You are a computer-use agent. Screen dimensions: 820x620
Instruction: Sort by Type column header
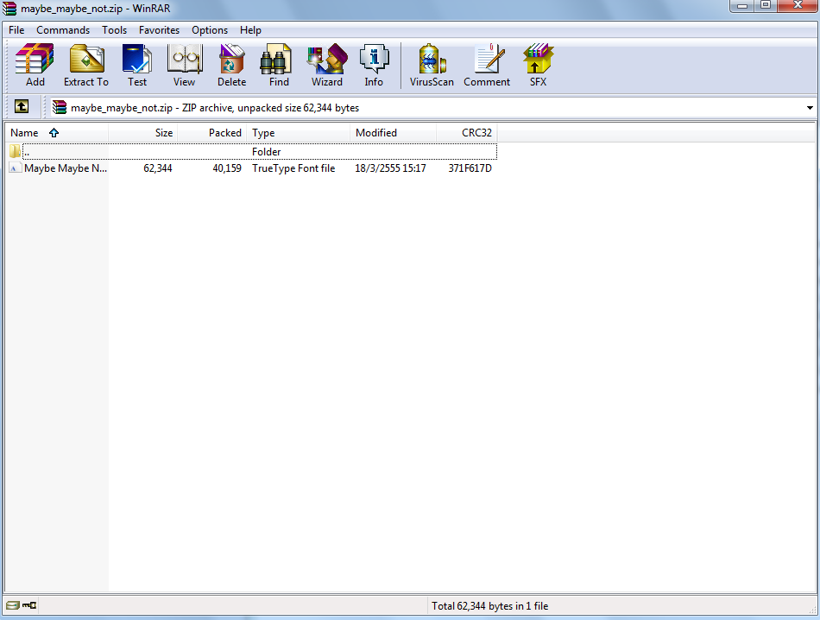click(298, 133)
